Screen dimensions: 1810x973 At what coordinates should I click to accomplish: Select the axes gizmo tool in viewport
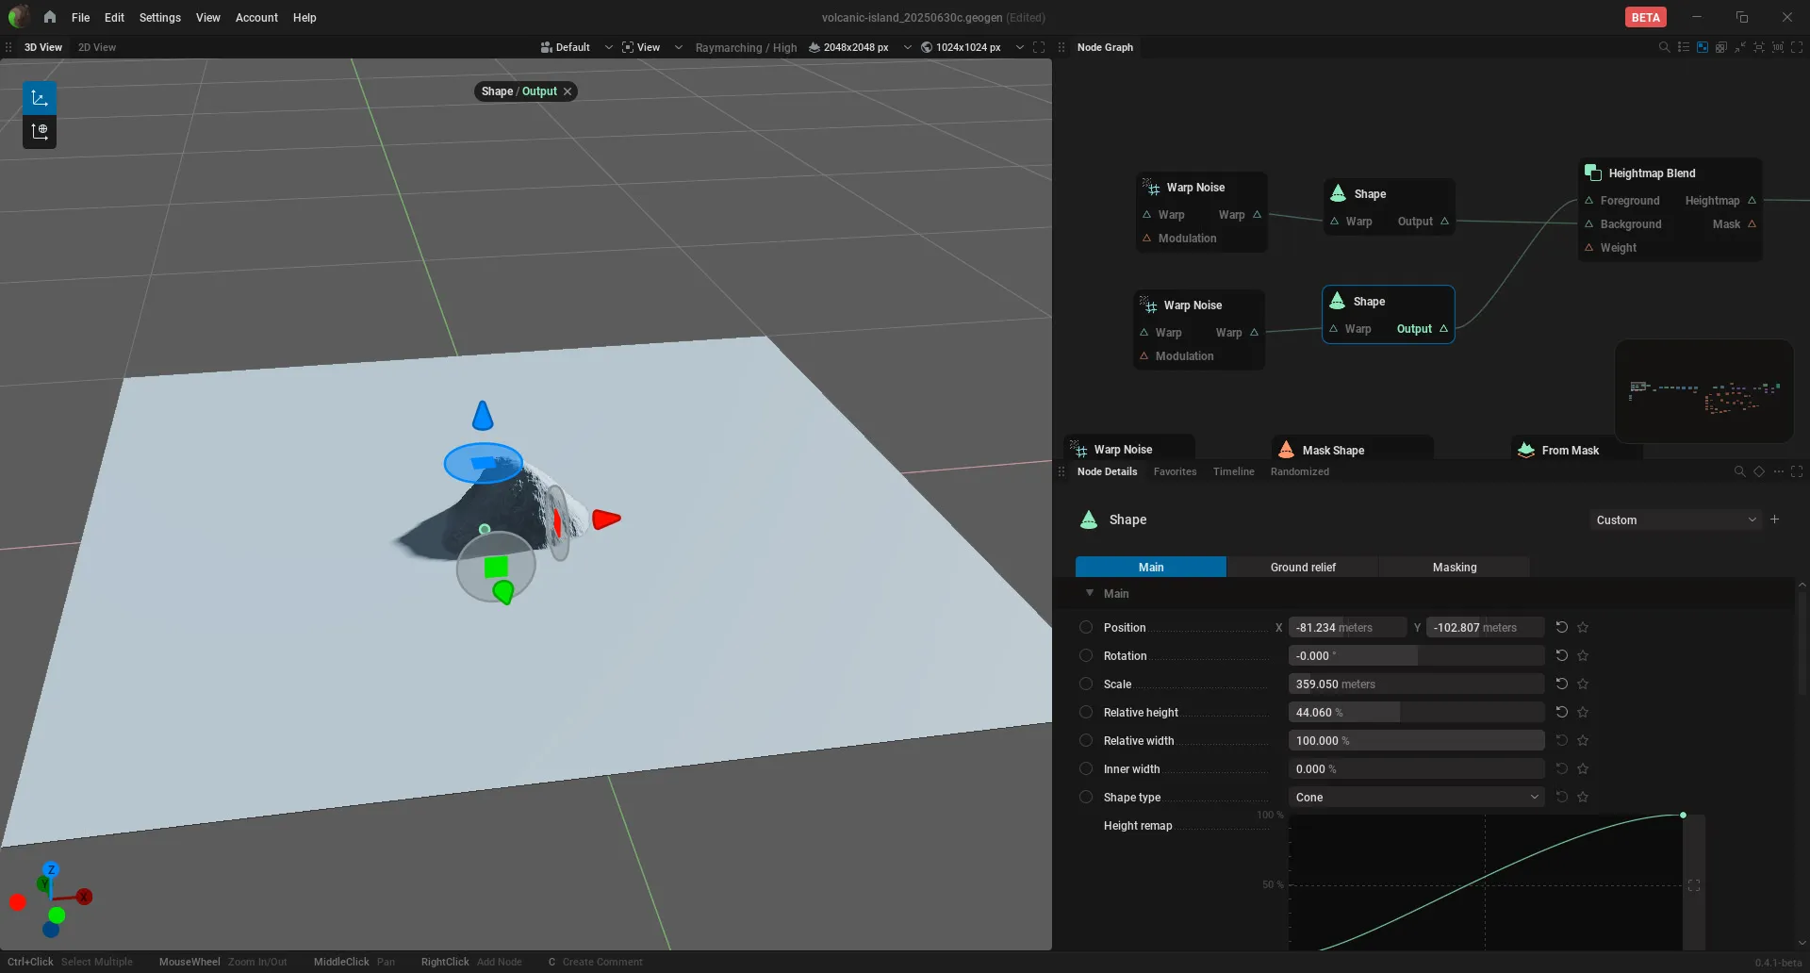pyautogui.click(x=40, y=98)
